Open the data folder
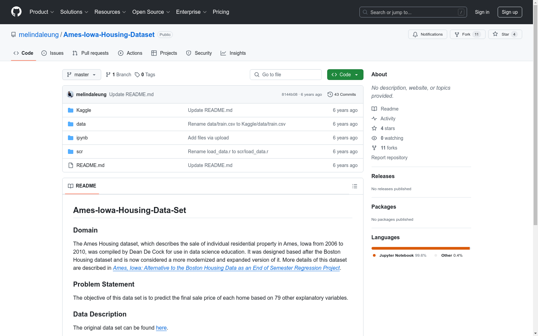This screenshot has height=336, width=538. tap(81, 124)
